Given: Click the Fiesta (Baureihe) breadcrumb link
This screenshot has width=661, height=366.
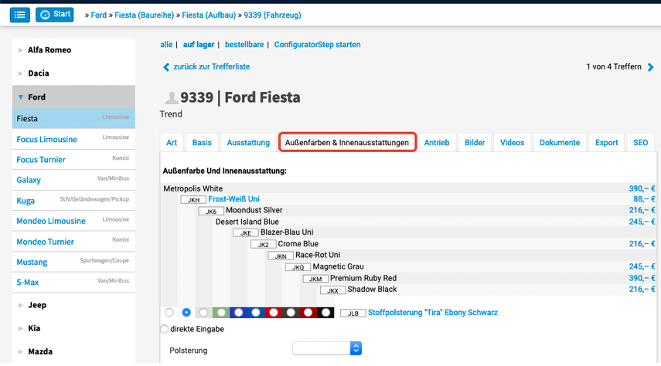Looking at the screenshot, I should click(x=146, y=15).
